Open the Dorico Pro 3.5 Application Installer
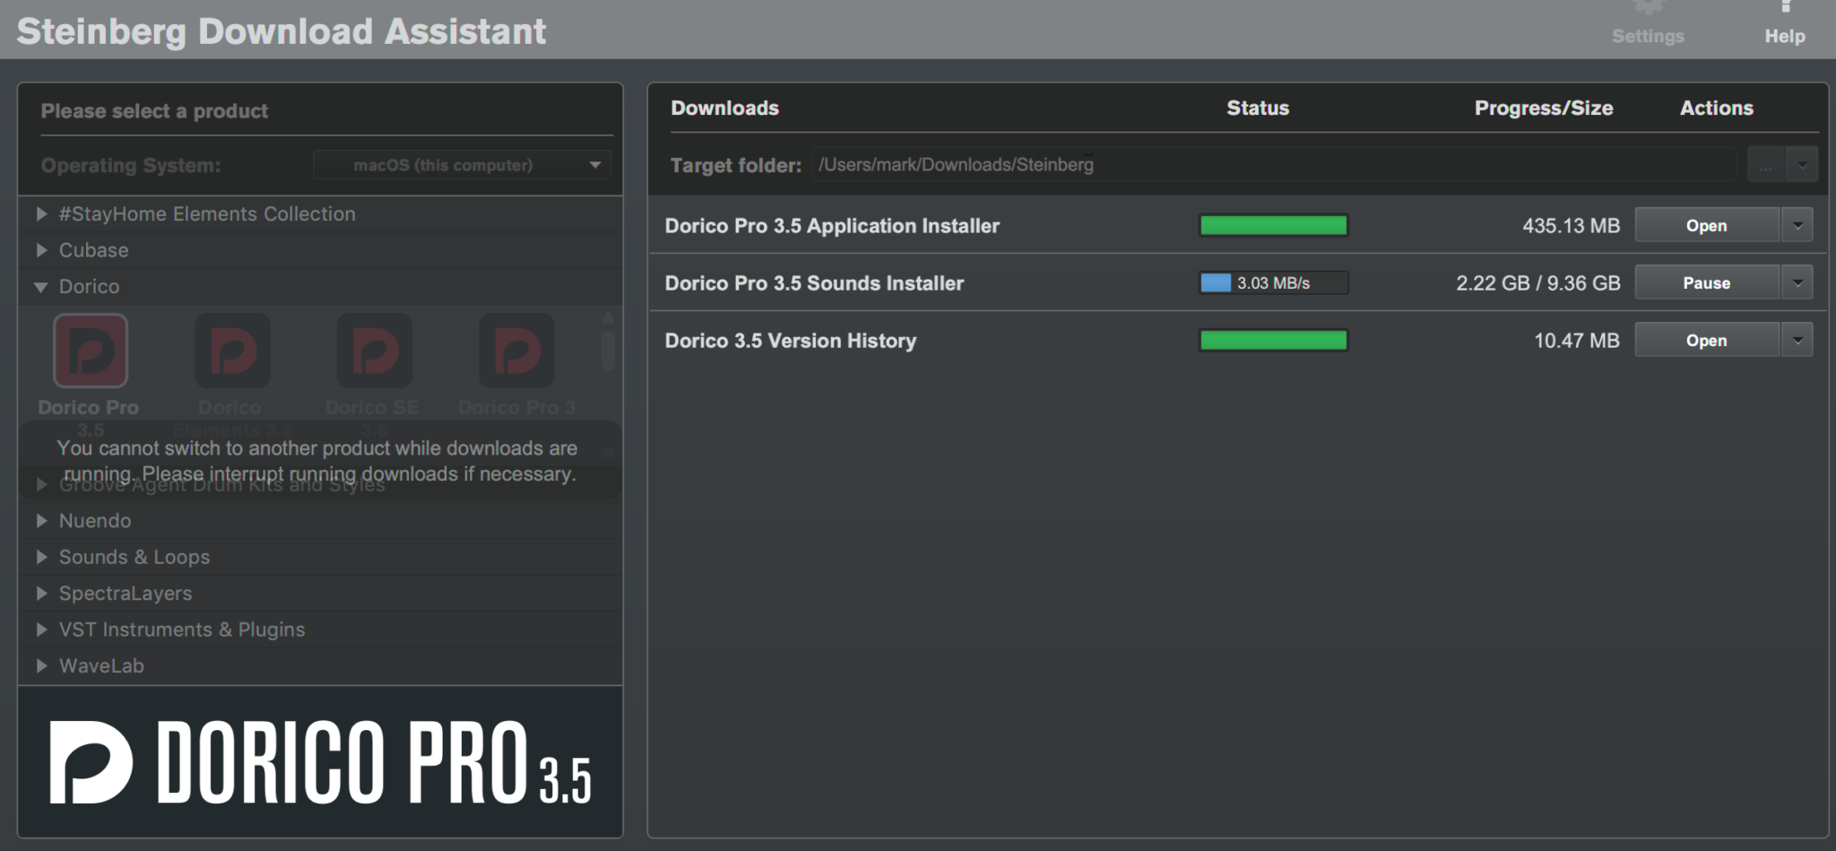1836x851 pixels. click(x=1706, y=225)
